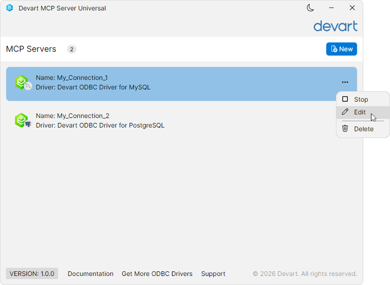Click the trash can Delete icon

pyautogui.click(x=345, y=129)
